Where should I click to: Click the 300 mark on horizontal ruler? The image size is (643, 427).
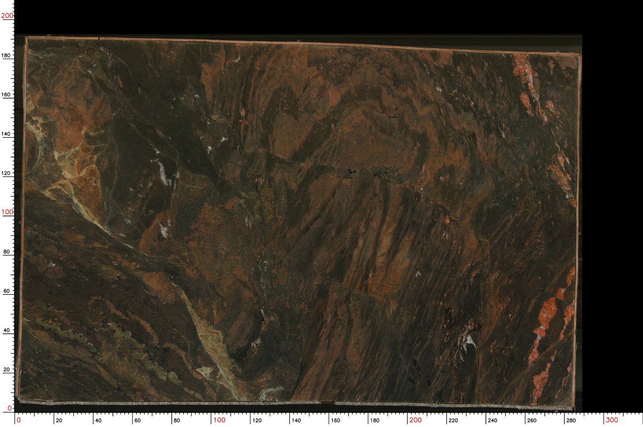click(x=611, y=420)
